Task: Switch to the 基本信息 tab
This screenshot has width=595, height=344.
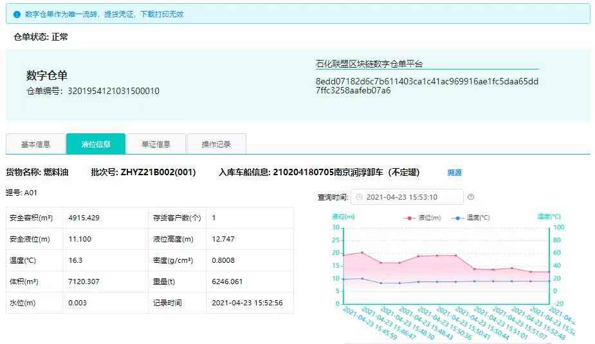Action: click(x=36, y=144)
